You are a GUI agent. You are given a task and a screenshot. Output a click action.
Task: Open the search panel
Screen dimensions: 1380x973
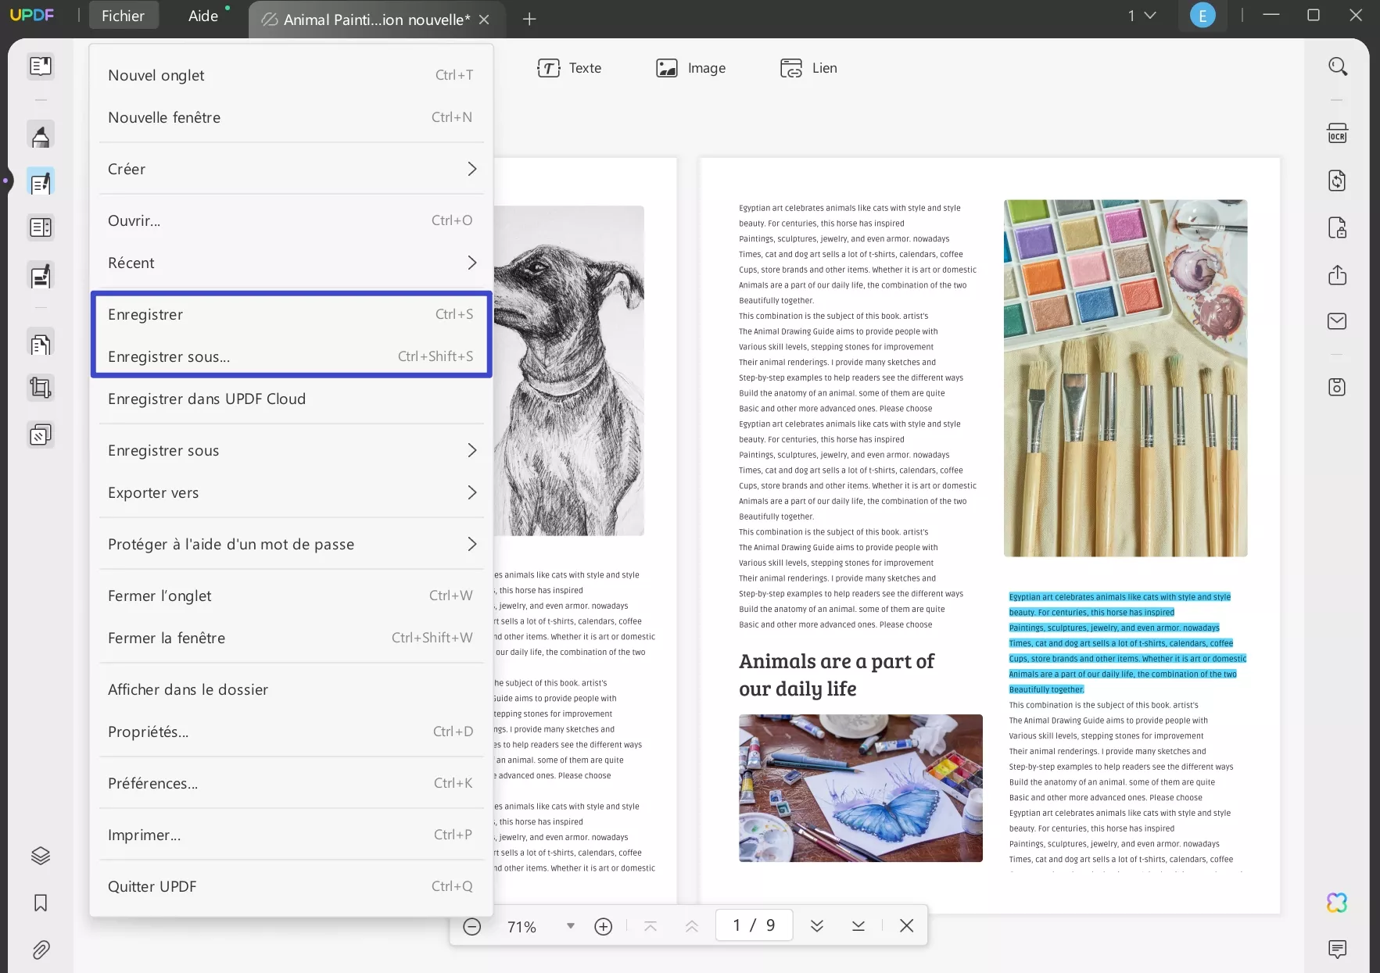click(1337, 66)
